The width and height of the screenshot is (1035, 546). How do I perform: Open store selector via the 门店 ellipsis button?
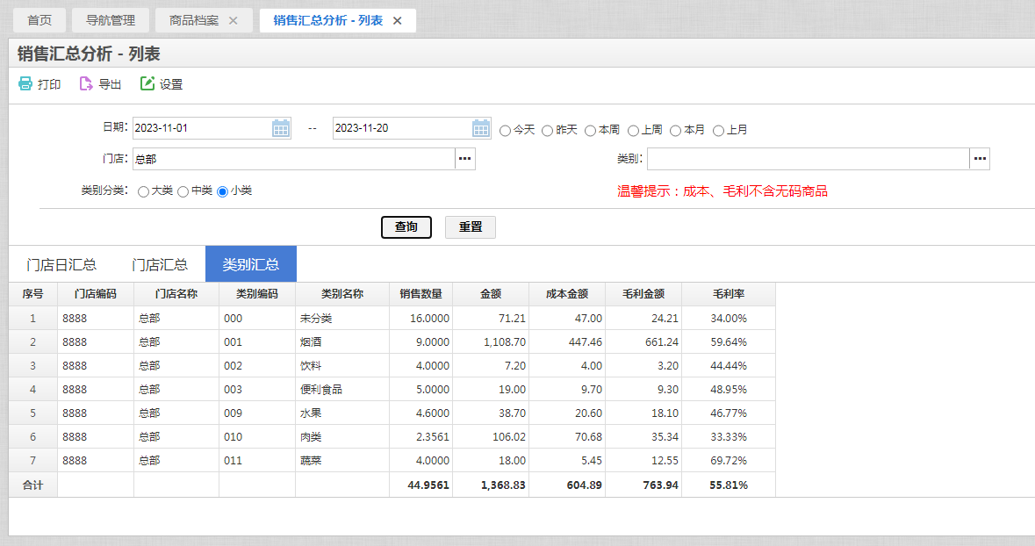pyautogui.click(x=464, y=159)
